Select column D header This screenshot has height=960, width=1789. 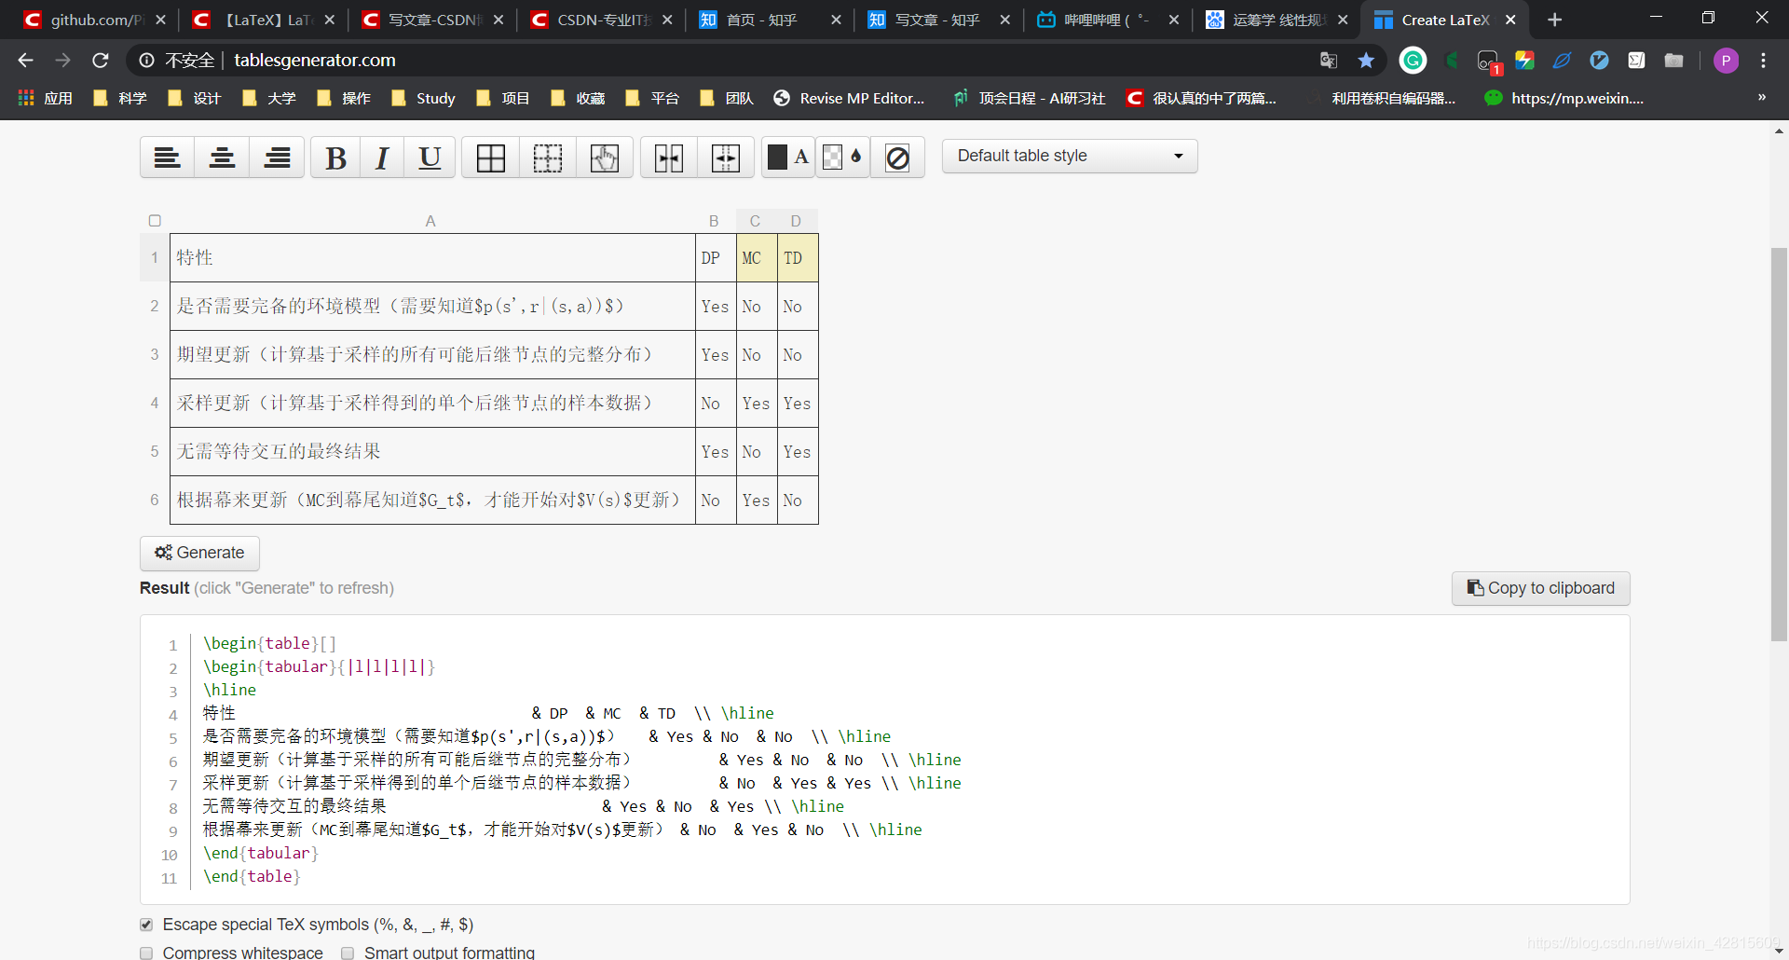(796, 221)
